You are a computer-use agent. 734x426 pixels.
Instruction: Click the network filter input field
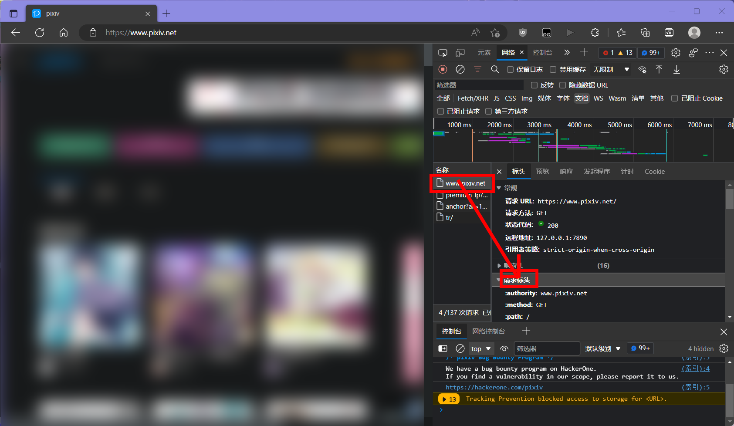(479, 85)
